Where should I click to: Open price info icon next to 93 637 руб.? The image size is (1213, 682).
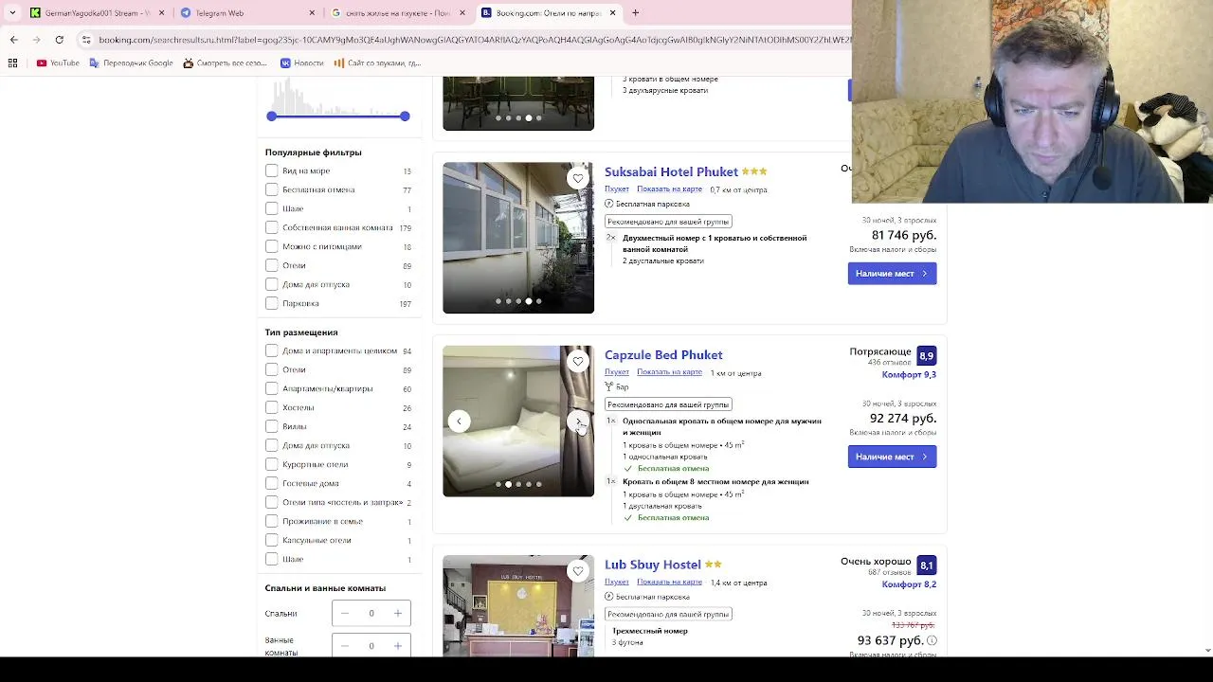pos(932,641)
